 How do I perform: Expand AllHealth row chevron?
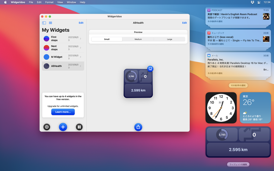click(80, 66)
